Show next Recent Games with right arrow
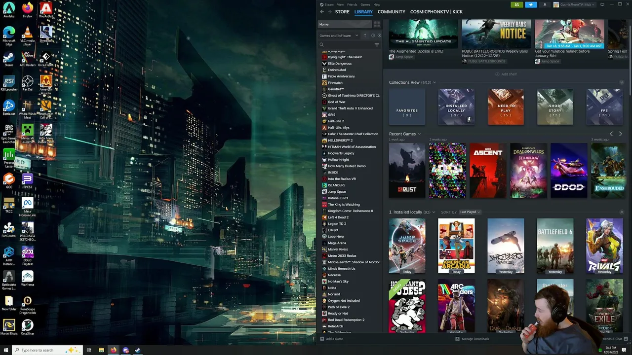Image resolution: width=632 pixels, height=355 pixels. point(621,134)
